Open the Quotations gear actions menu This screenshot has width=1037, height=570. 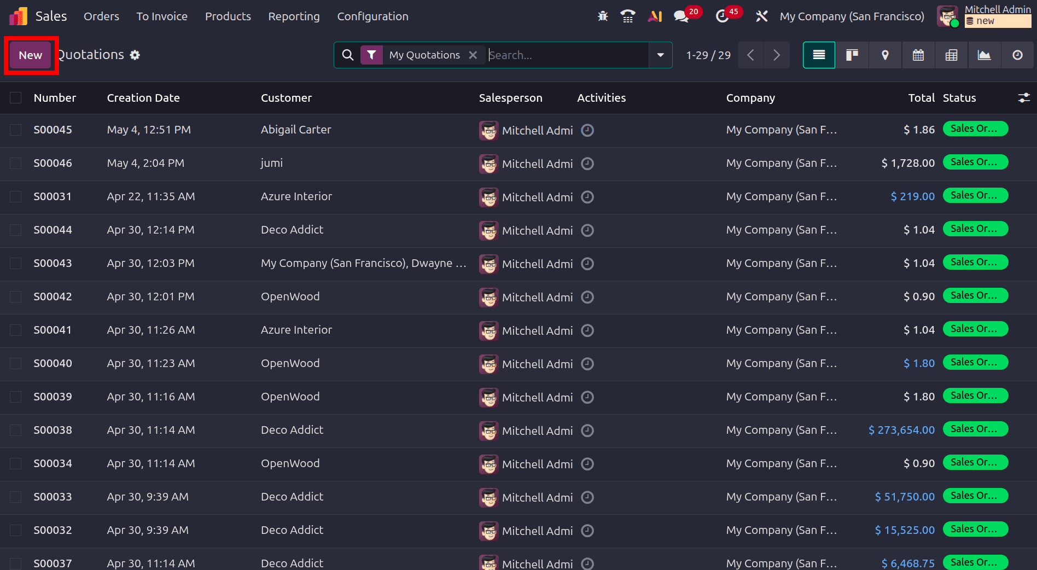pyautogui.click(x=135, y=55)
